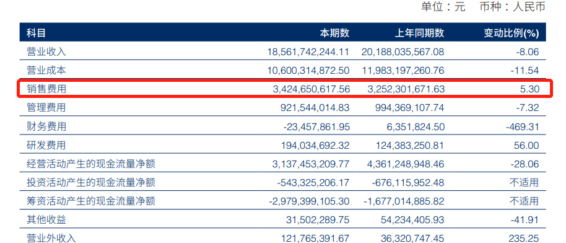
Task: Click the 5.30 change percentage cell
Action: 530,89
